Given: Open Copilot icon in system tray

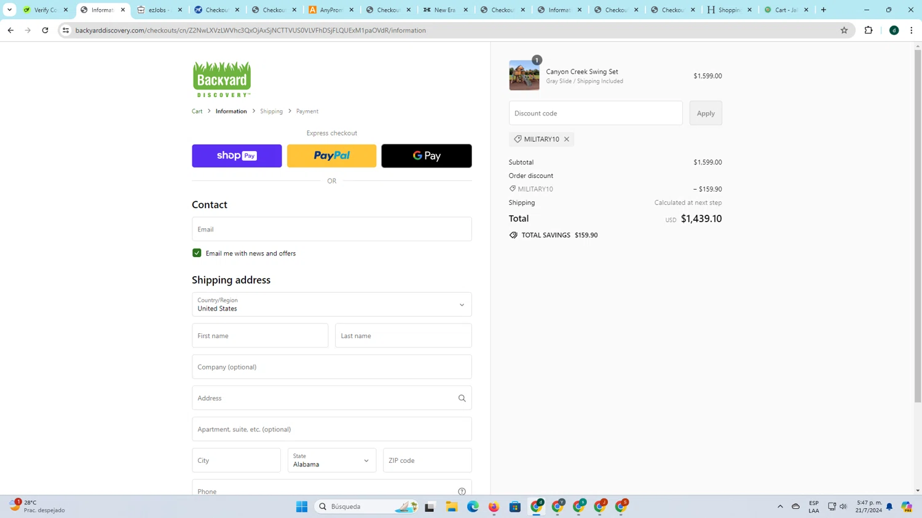Looking at the screenshot, I should [907, 506].
